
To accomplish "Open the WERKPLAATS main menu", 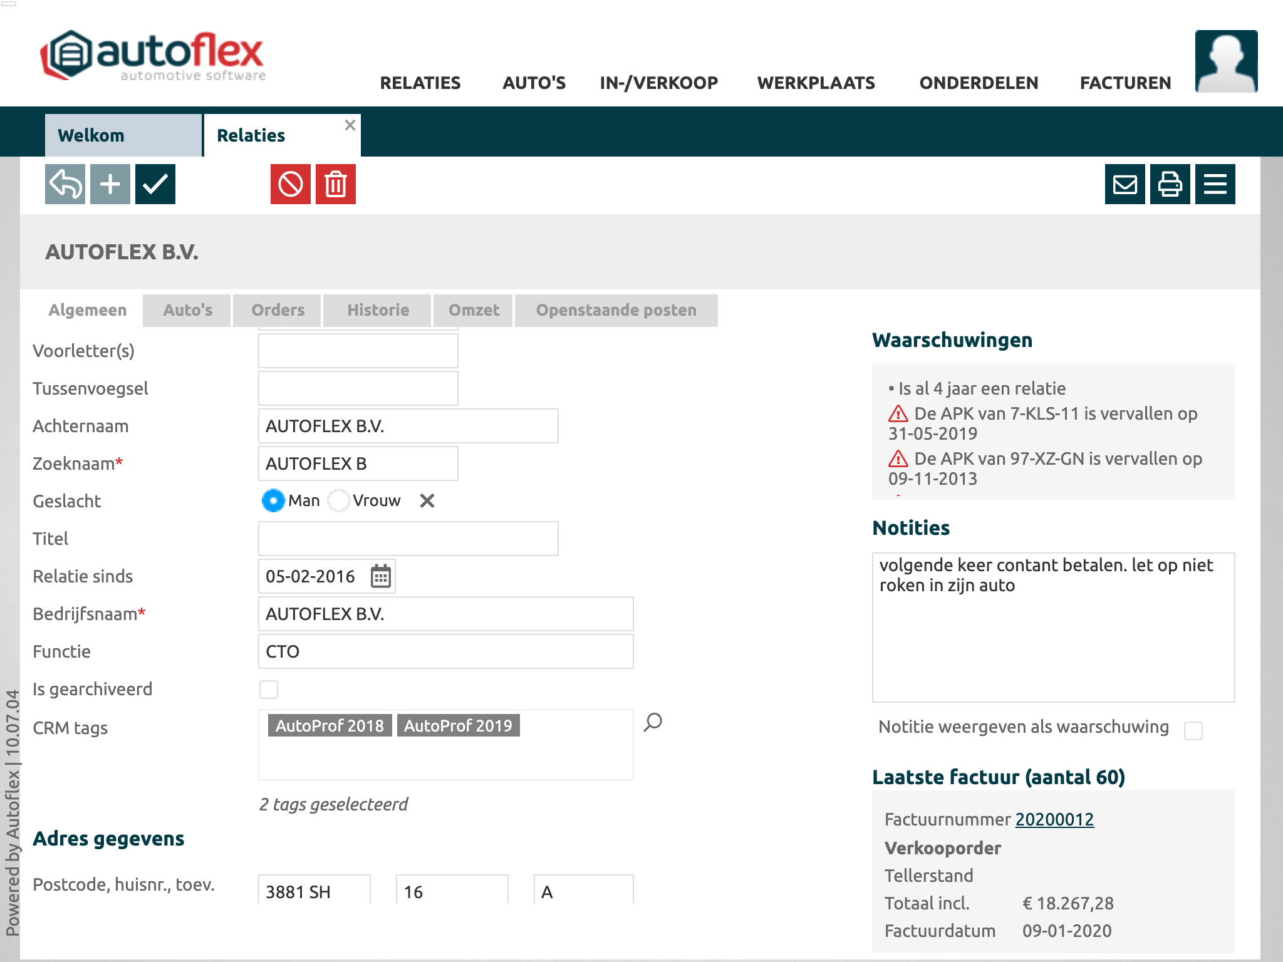I will click(816, 83).
